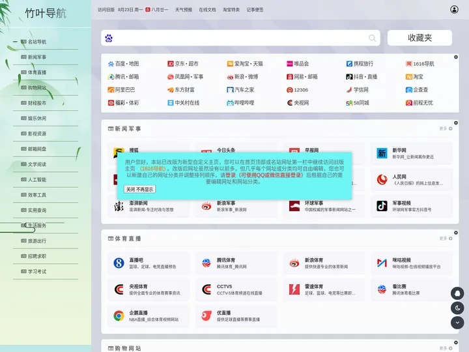Open 淘宝特卖 in top bar
Image resolution: width=469 pixels, height=352 pixels.
(231, 10)
